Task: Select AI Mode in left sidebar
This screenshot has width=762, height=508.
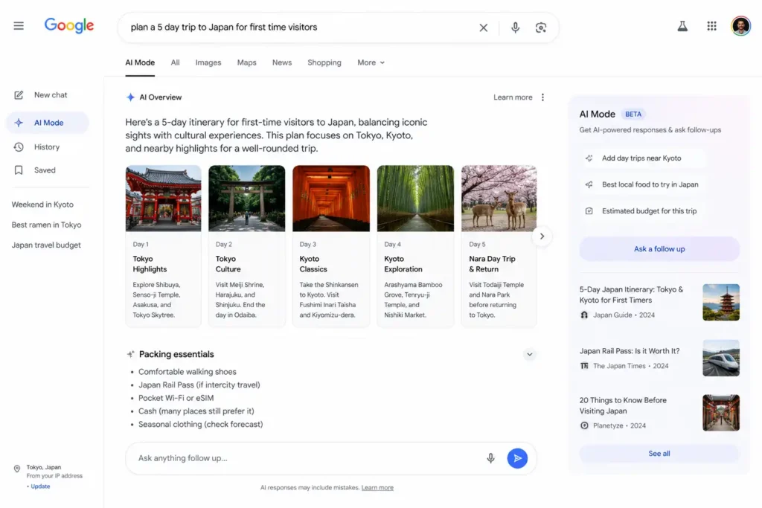Action: (48, 123)
